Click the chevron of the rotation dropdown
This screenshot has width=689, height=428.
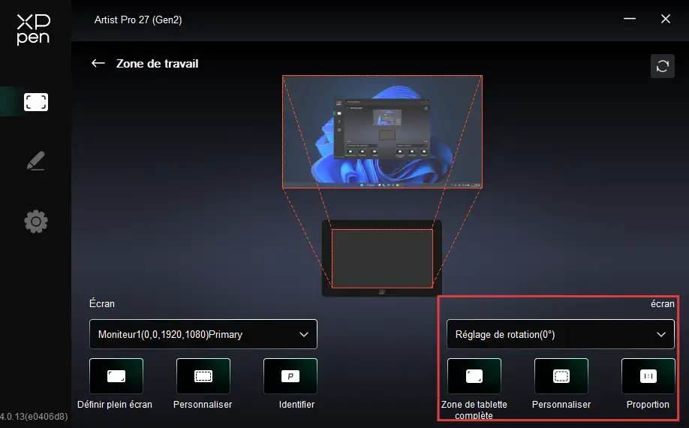coord(661,334)
